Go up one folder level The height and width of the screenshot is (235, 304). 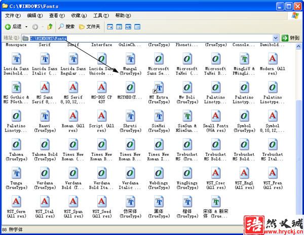pyautogui.click(x=50, y=26)
